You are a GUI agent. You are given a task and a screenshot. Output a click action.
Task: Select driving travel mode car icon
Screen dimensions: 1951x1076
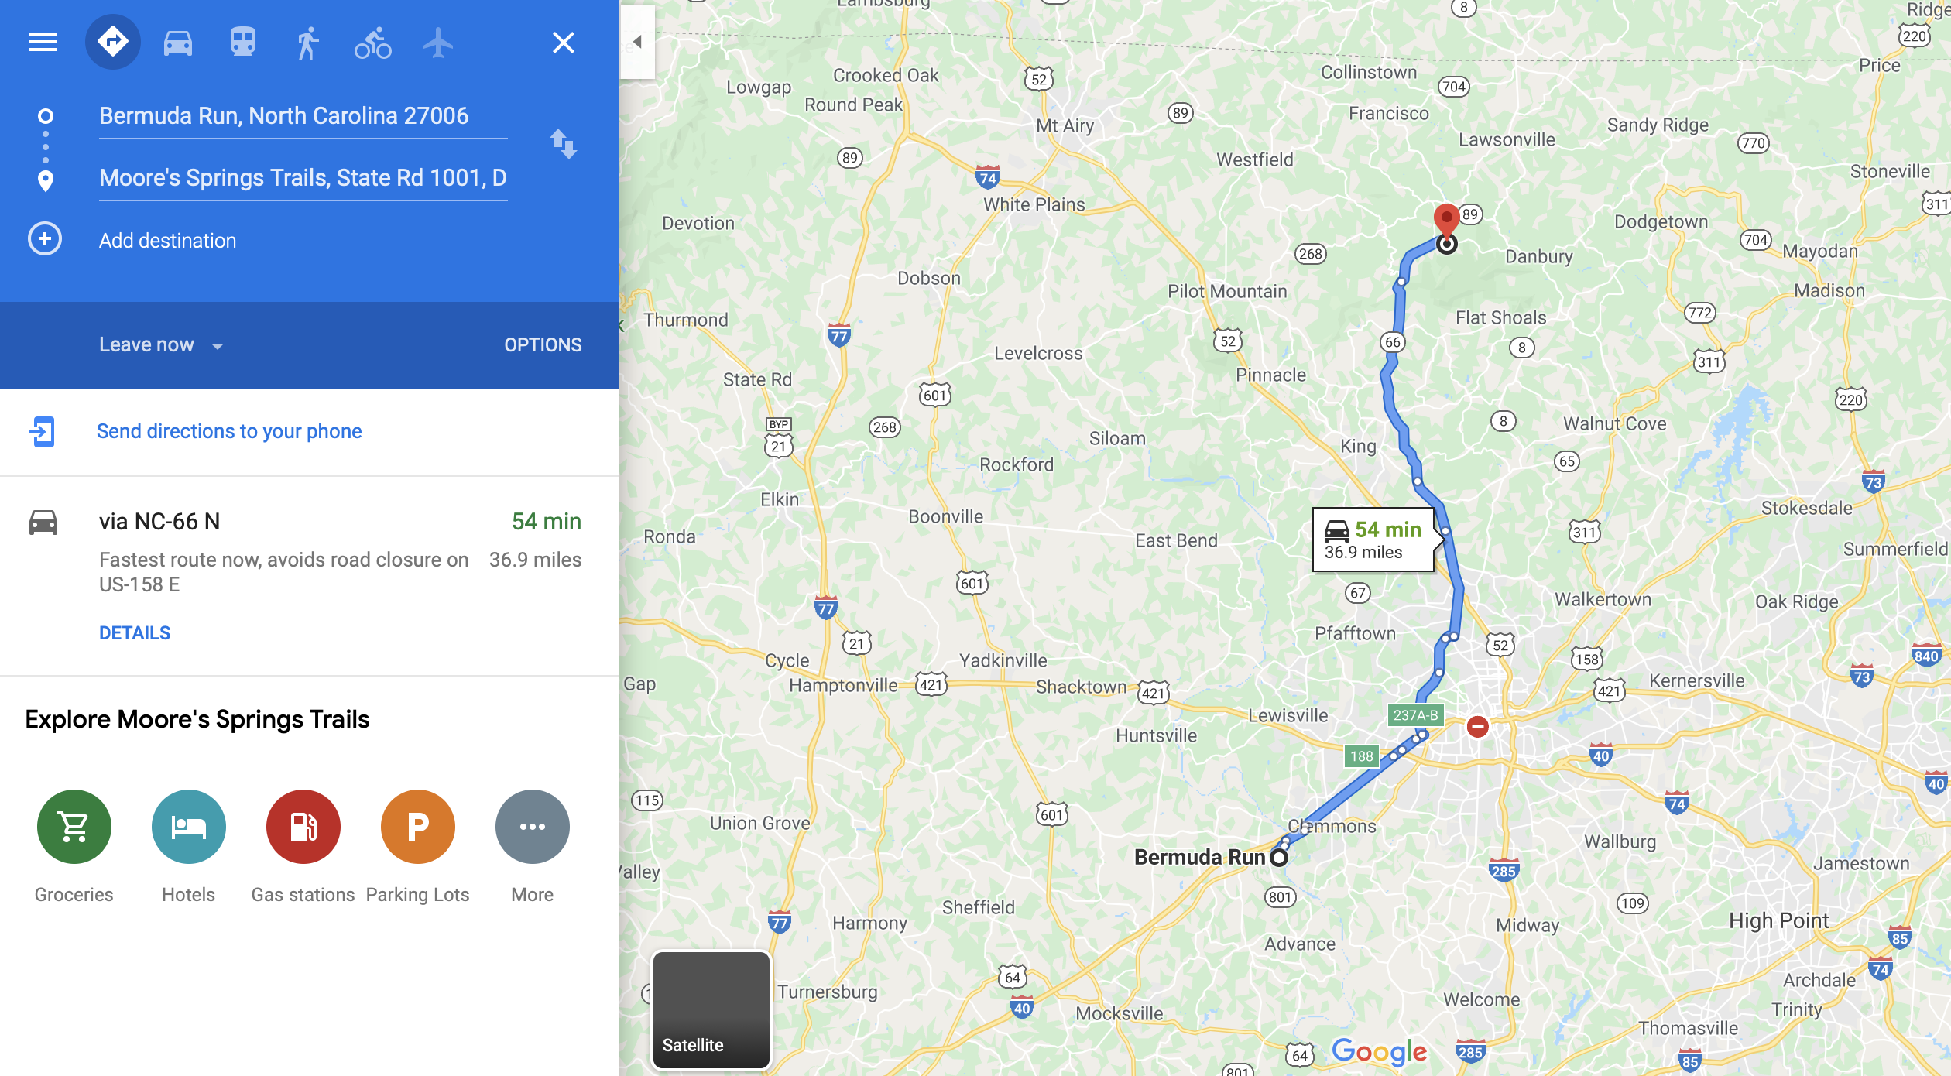[177, 42]
